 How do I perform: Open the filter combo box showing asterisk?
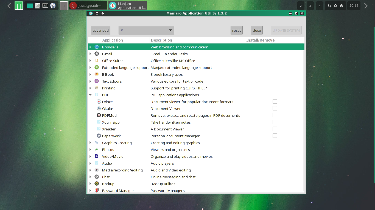[146, 30]
